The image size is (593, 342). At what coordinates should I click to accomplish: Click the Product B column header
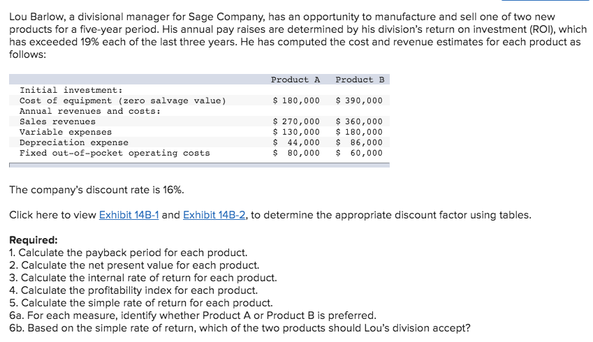(360, 80)
